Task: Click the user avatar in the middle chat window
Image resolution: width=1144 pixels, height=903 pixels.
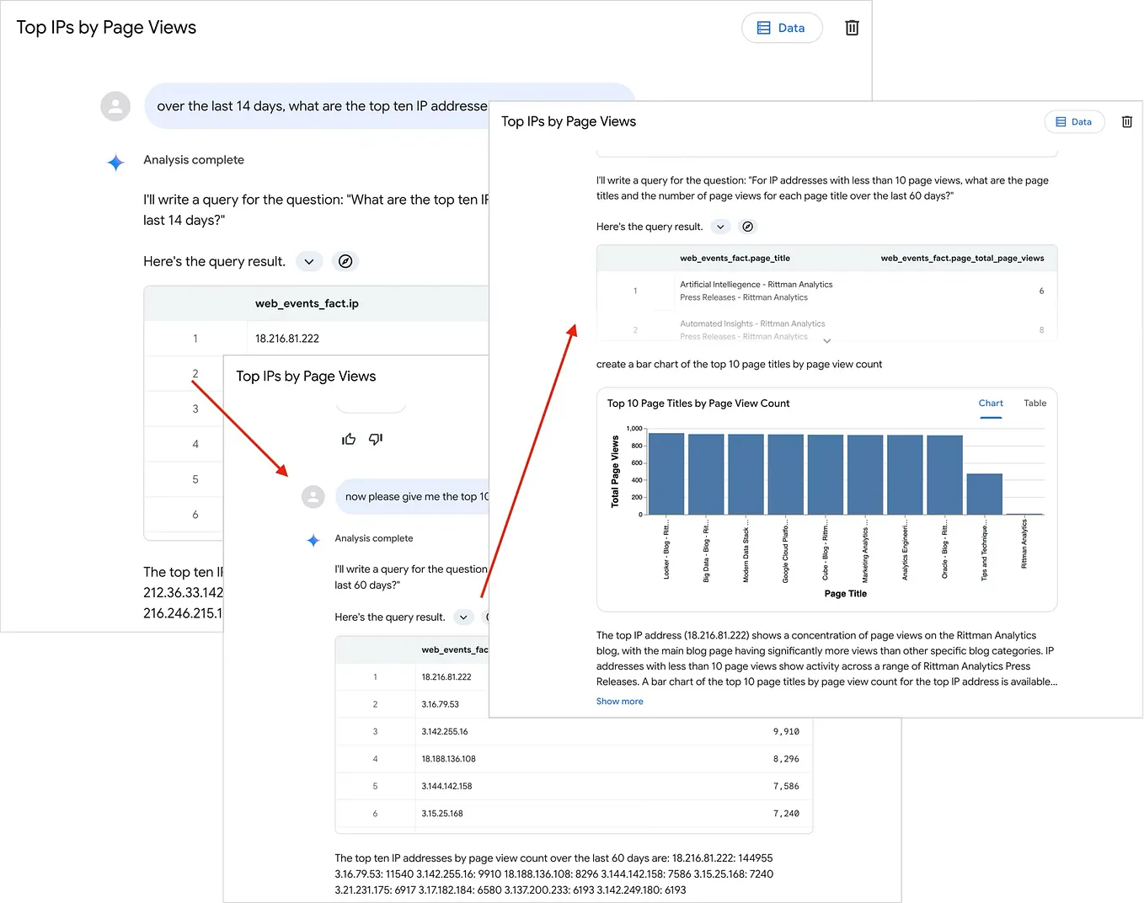Action: click(313, 497)
